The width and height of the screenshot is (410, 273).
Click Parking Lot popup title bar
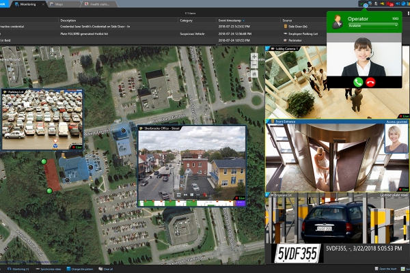(x=42, y=91)
